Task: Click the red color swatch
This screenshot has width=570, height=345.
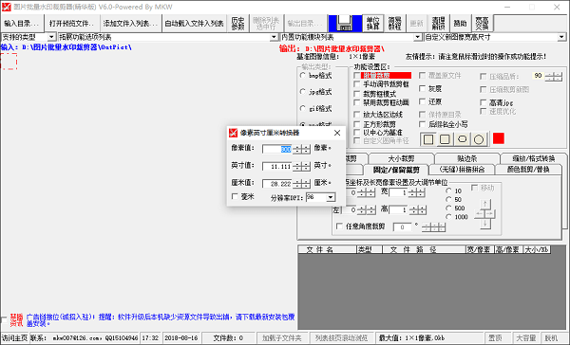Action: point(499,138)
